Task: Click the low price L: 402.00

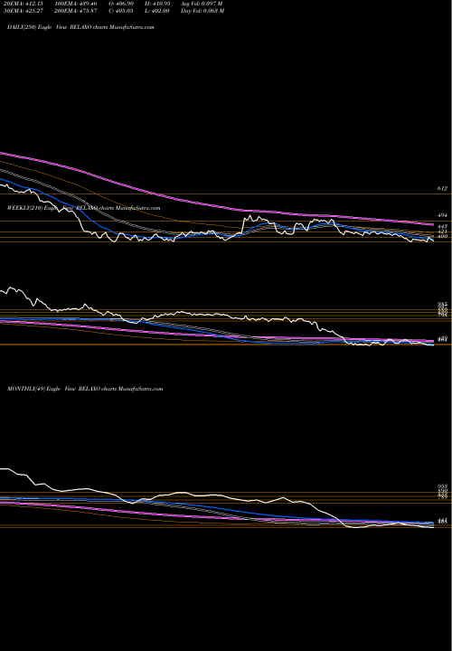Action: [x=157, y=11]
